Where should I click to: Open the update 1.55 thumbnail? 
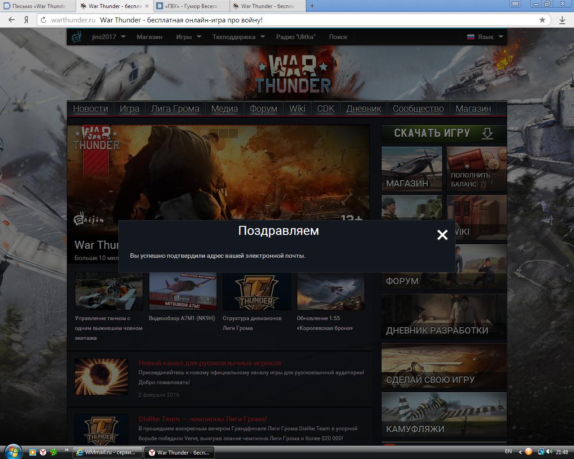(331, 291)
